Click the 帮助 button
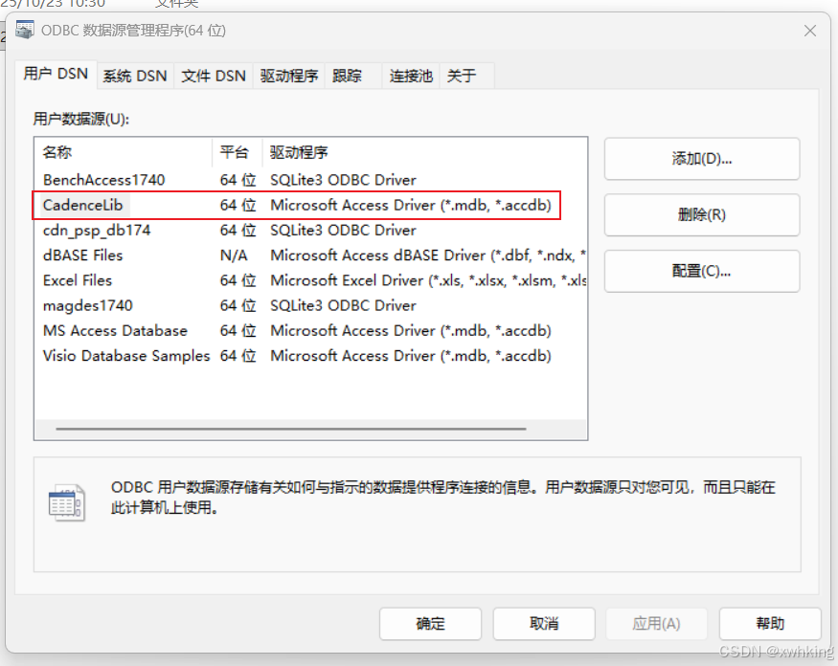This screenshot has height=666, width=838. point(770,623)
